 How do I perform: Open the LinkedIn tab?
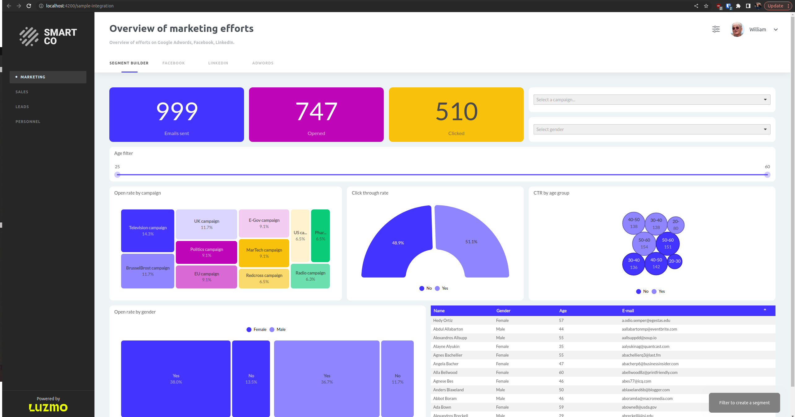click(x=218, y=63)
